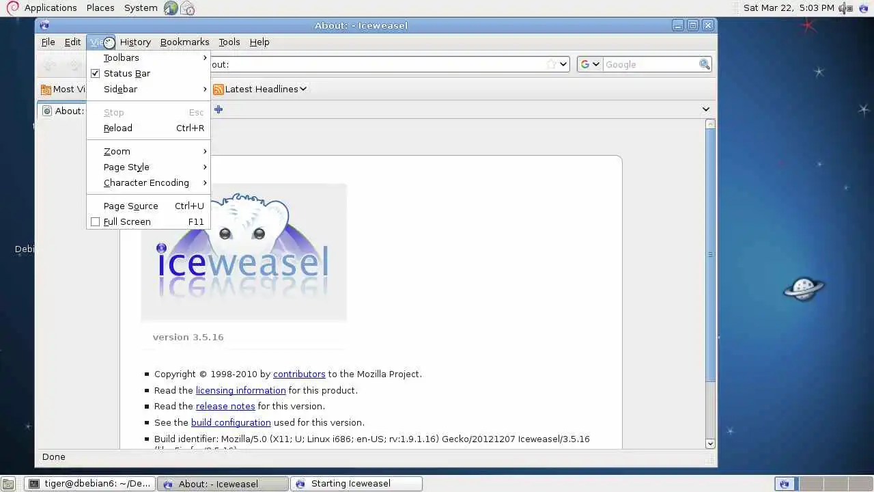Click the Done status bar text
This screenshot has height=492, width=874.
tap(53, 457)
